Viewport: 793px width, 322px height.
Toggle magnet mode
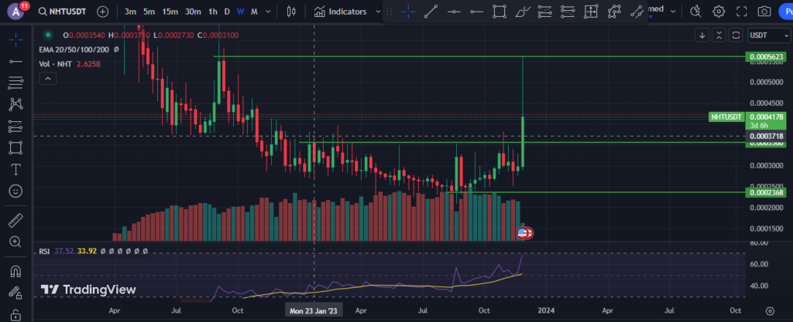15,271
